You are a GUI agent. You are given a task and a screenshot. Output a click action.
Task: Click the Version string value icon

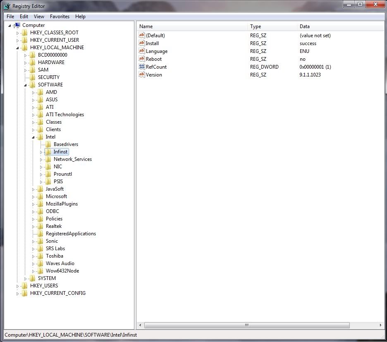coord(142,74)
